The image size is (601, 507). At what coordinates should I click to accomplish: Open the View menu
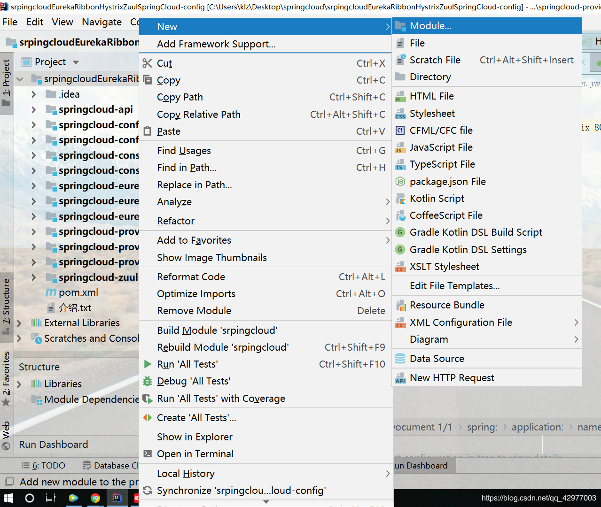point(62,22)
